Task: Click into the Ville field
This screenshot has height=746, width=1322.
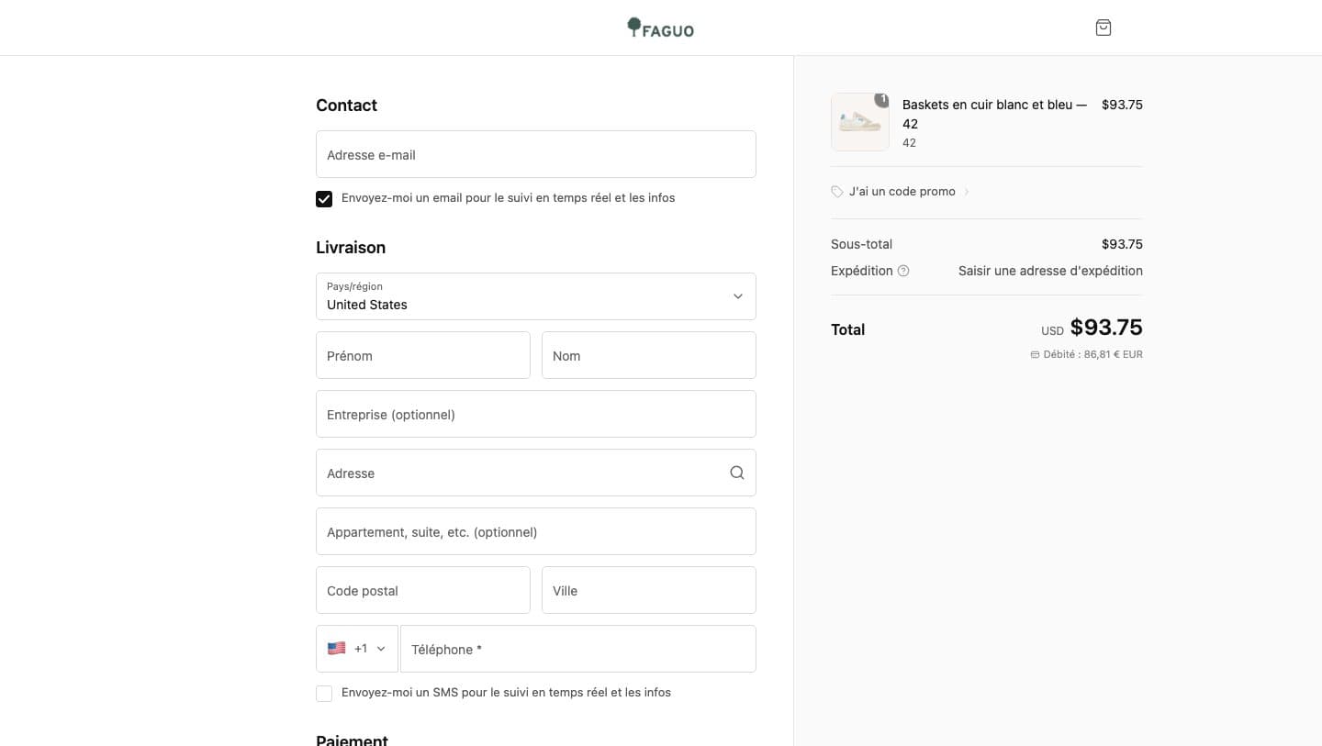Action: point(649,590)
